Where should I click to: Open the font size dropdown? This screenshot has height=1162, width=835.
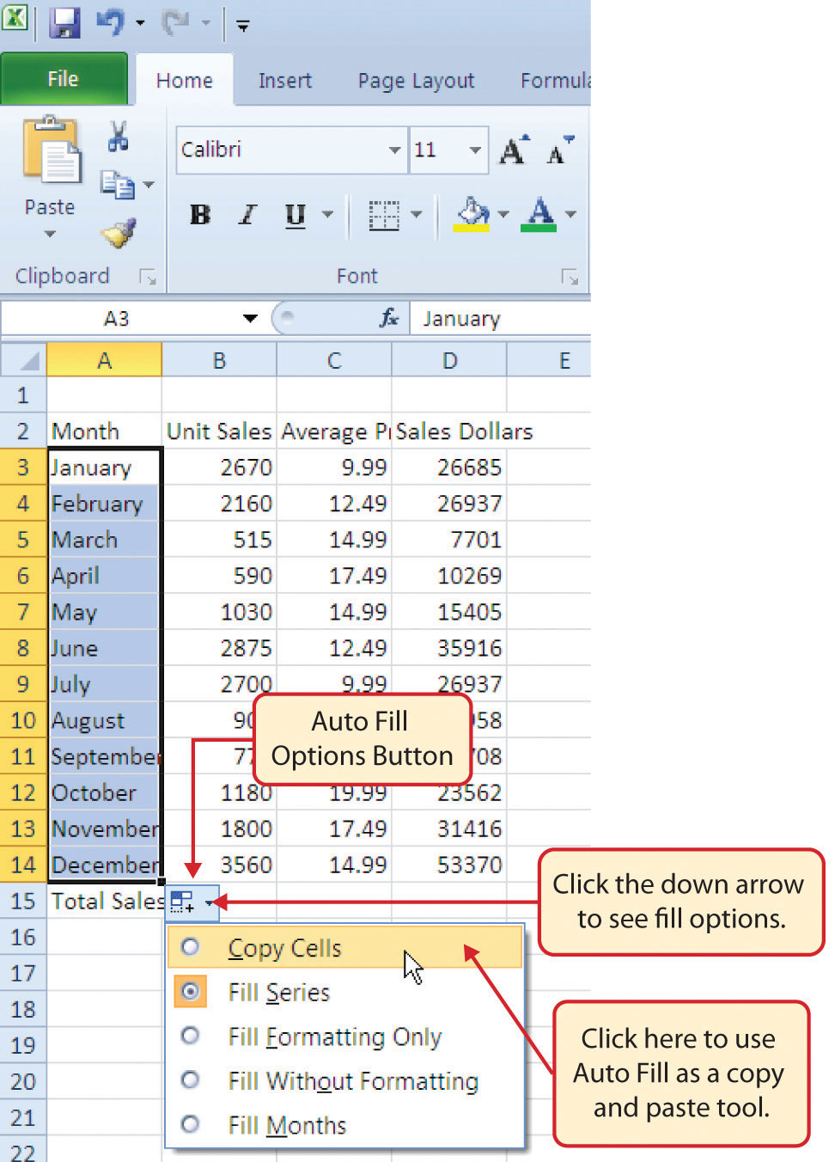point(475,150)
